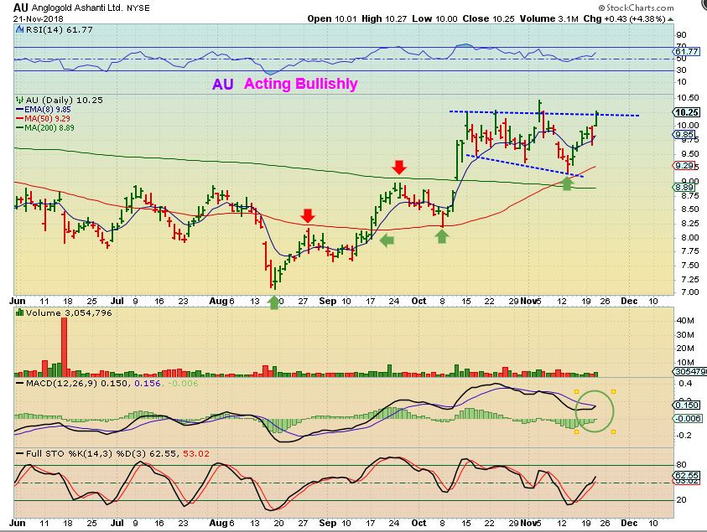Click the AU ticker symbol in the header
The width and height of the screenshot is (707, 532).
pyautogui.click(x=21, y=8)
